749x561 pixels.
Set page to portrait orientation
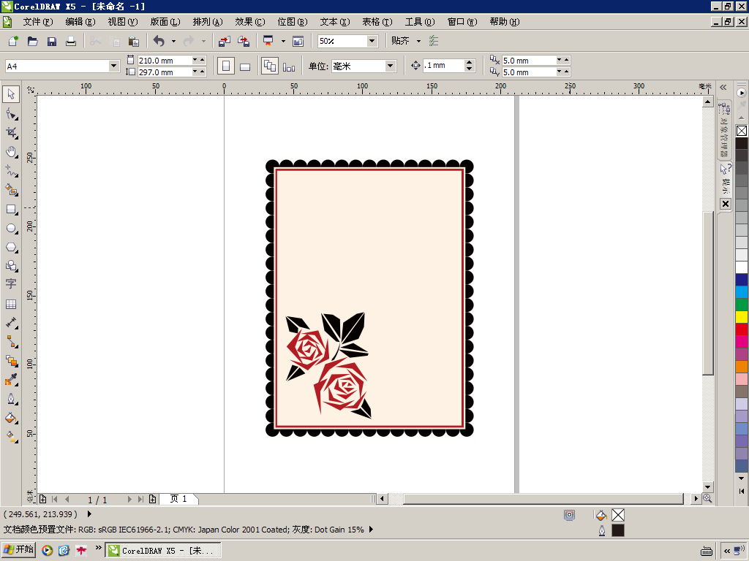(226, 66)
